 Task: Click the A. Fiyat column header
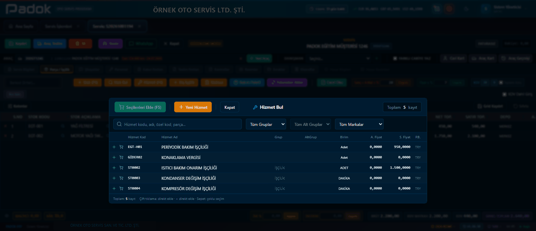click(x=376, y=137)
